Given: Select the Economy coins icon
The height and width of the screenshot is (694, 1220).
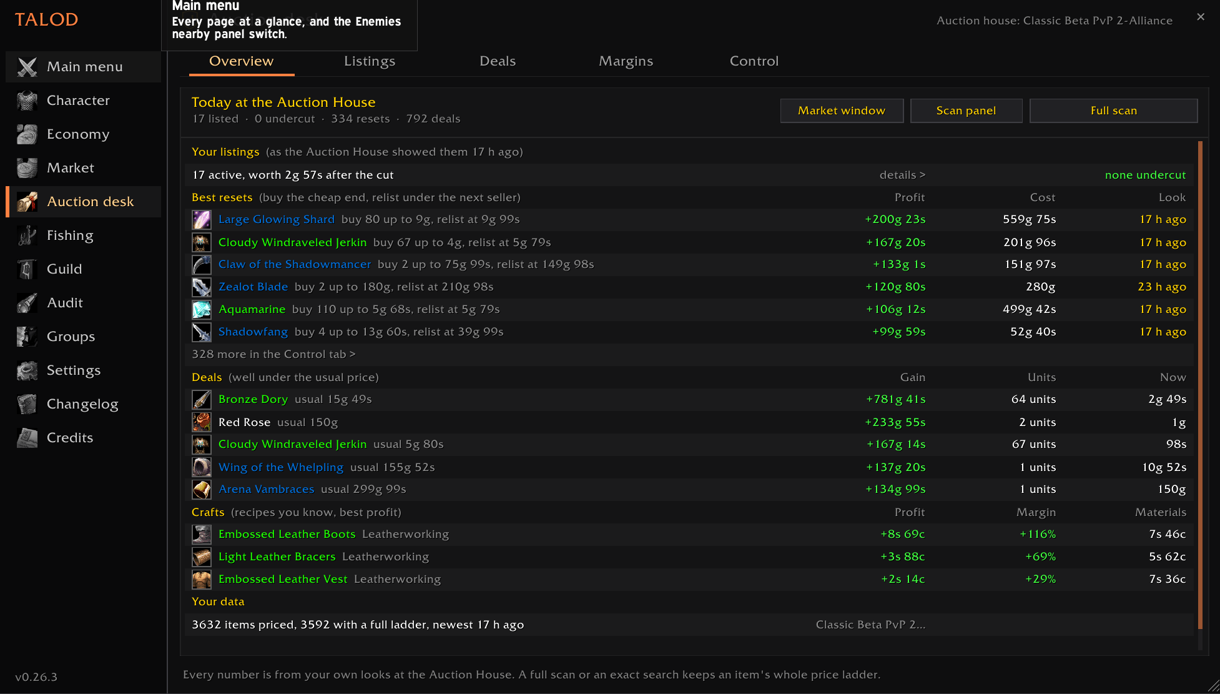Looking at the screenshot, I should point(27,134).
